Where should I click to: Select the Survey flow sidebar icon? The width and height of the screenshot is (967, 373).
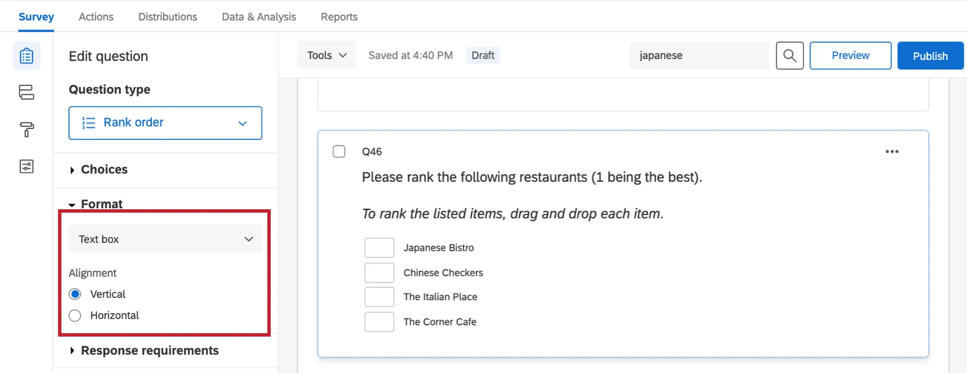pos(26,93)
